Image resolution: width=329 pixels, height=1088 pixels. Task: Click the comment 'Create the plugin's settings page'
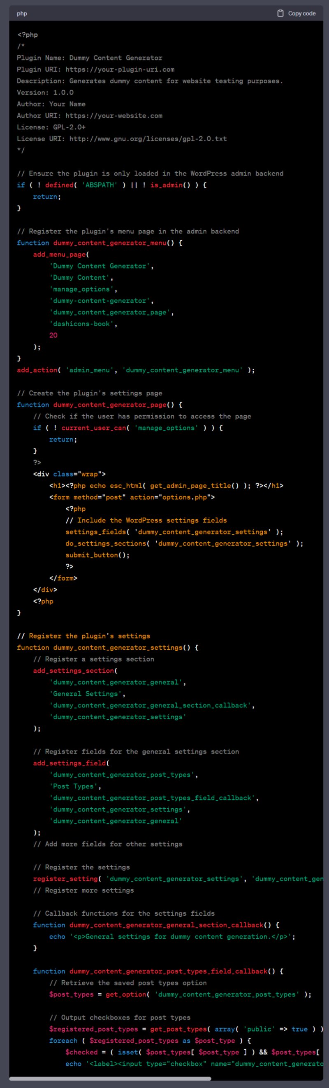tap(89, 393)
